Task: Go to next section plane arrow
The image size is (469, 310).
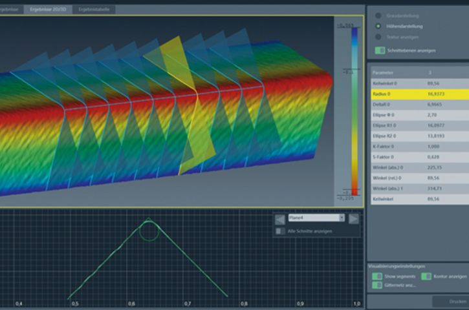Action: [x=354, y=218]
